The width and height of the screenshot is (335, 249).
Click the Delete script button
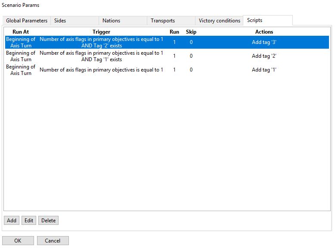[48, 221]
